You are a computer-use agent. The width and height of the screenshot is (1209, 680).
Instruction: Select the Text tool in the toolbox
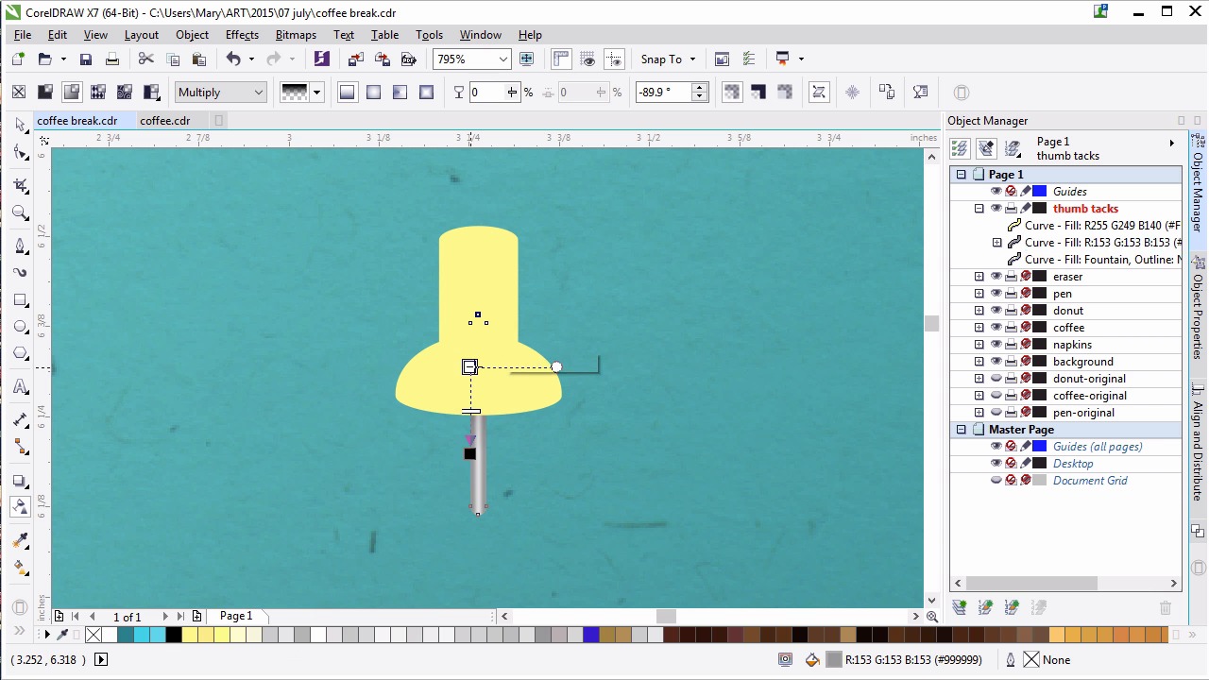pos(21,387)
